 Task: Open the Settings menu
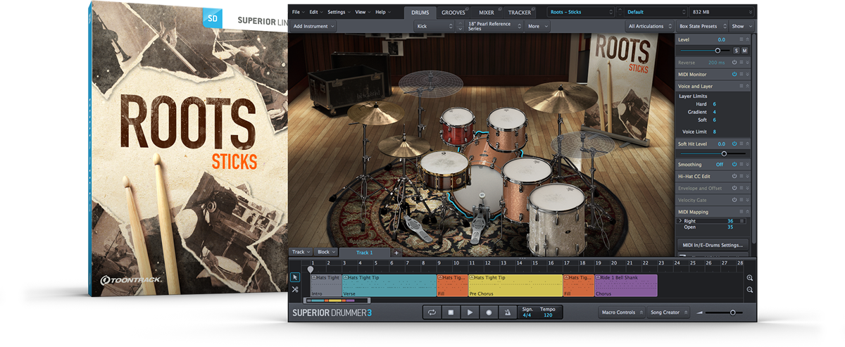tap(339, 12)
